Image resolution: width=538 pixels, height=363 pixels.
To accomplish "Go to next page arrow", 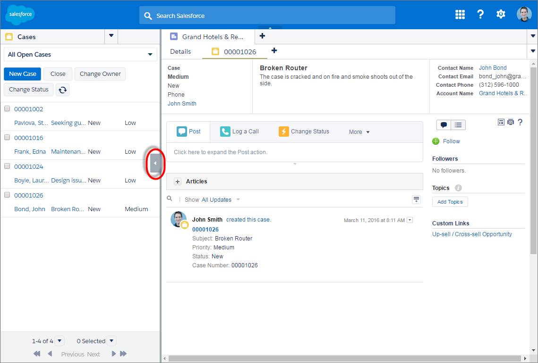I will coord(113,354).
